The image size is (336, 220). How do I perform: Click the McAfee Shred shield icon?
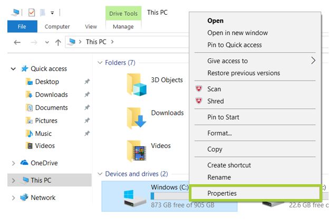click(x=199, y=101)
